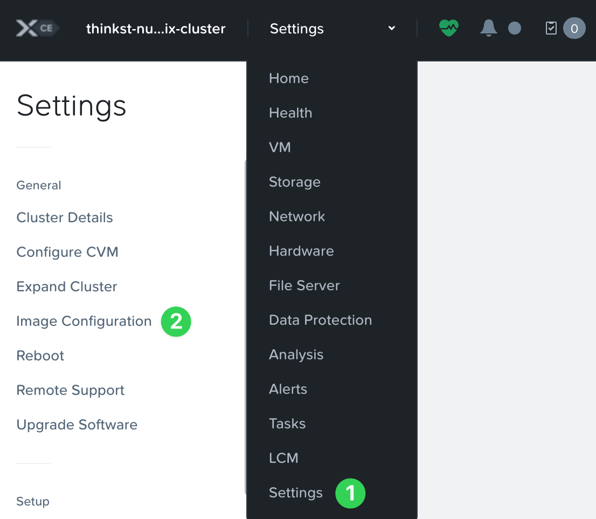Click the tasks count badge showing 0

[x=574, y=28]
